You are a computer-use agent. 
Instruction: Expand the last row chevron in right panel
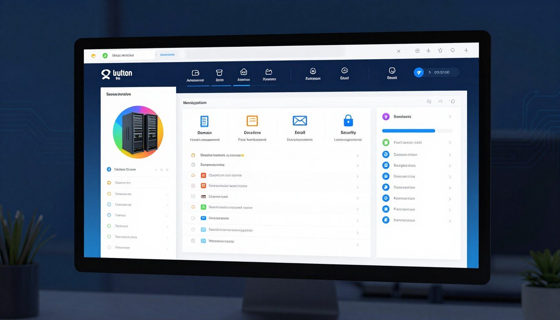point(450,221)
